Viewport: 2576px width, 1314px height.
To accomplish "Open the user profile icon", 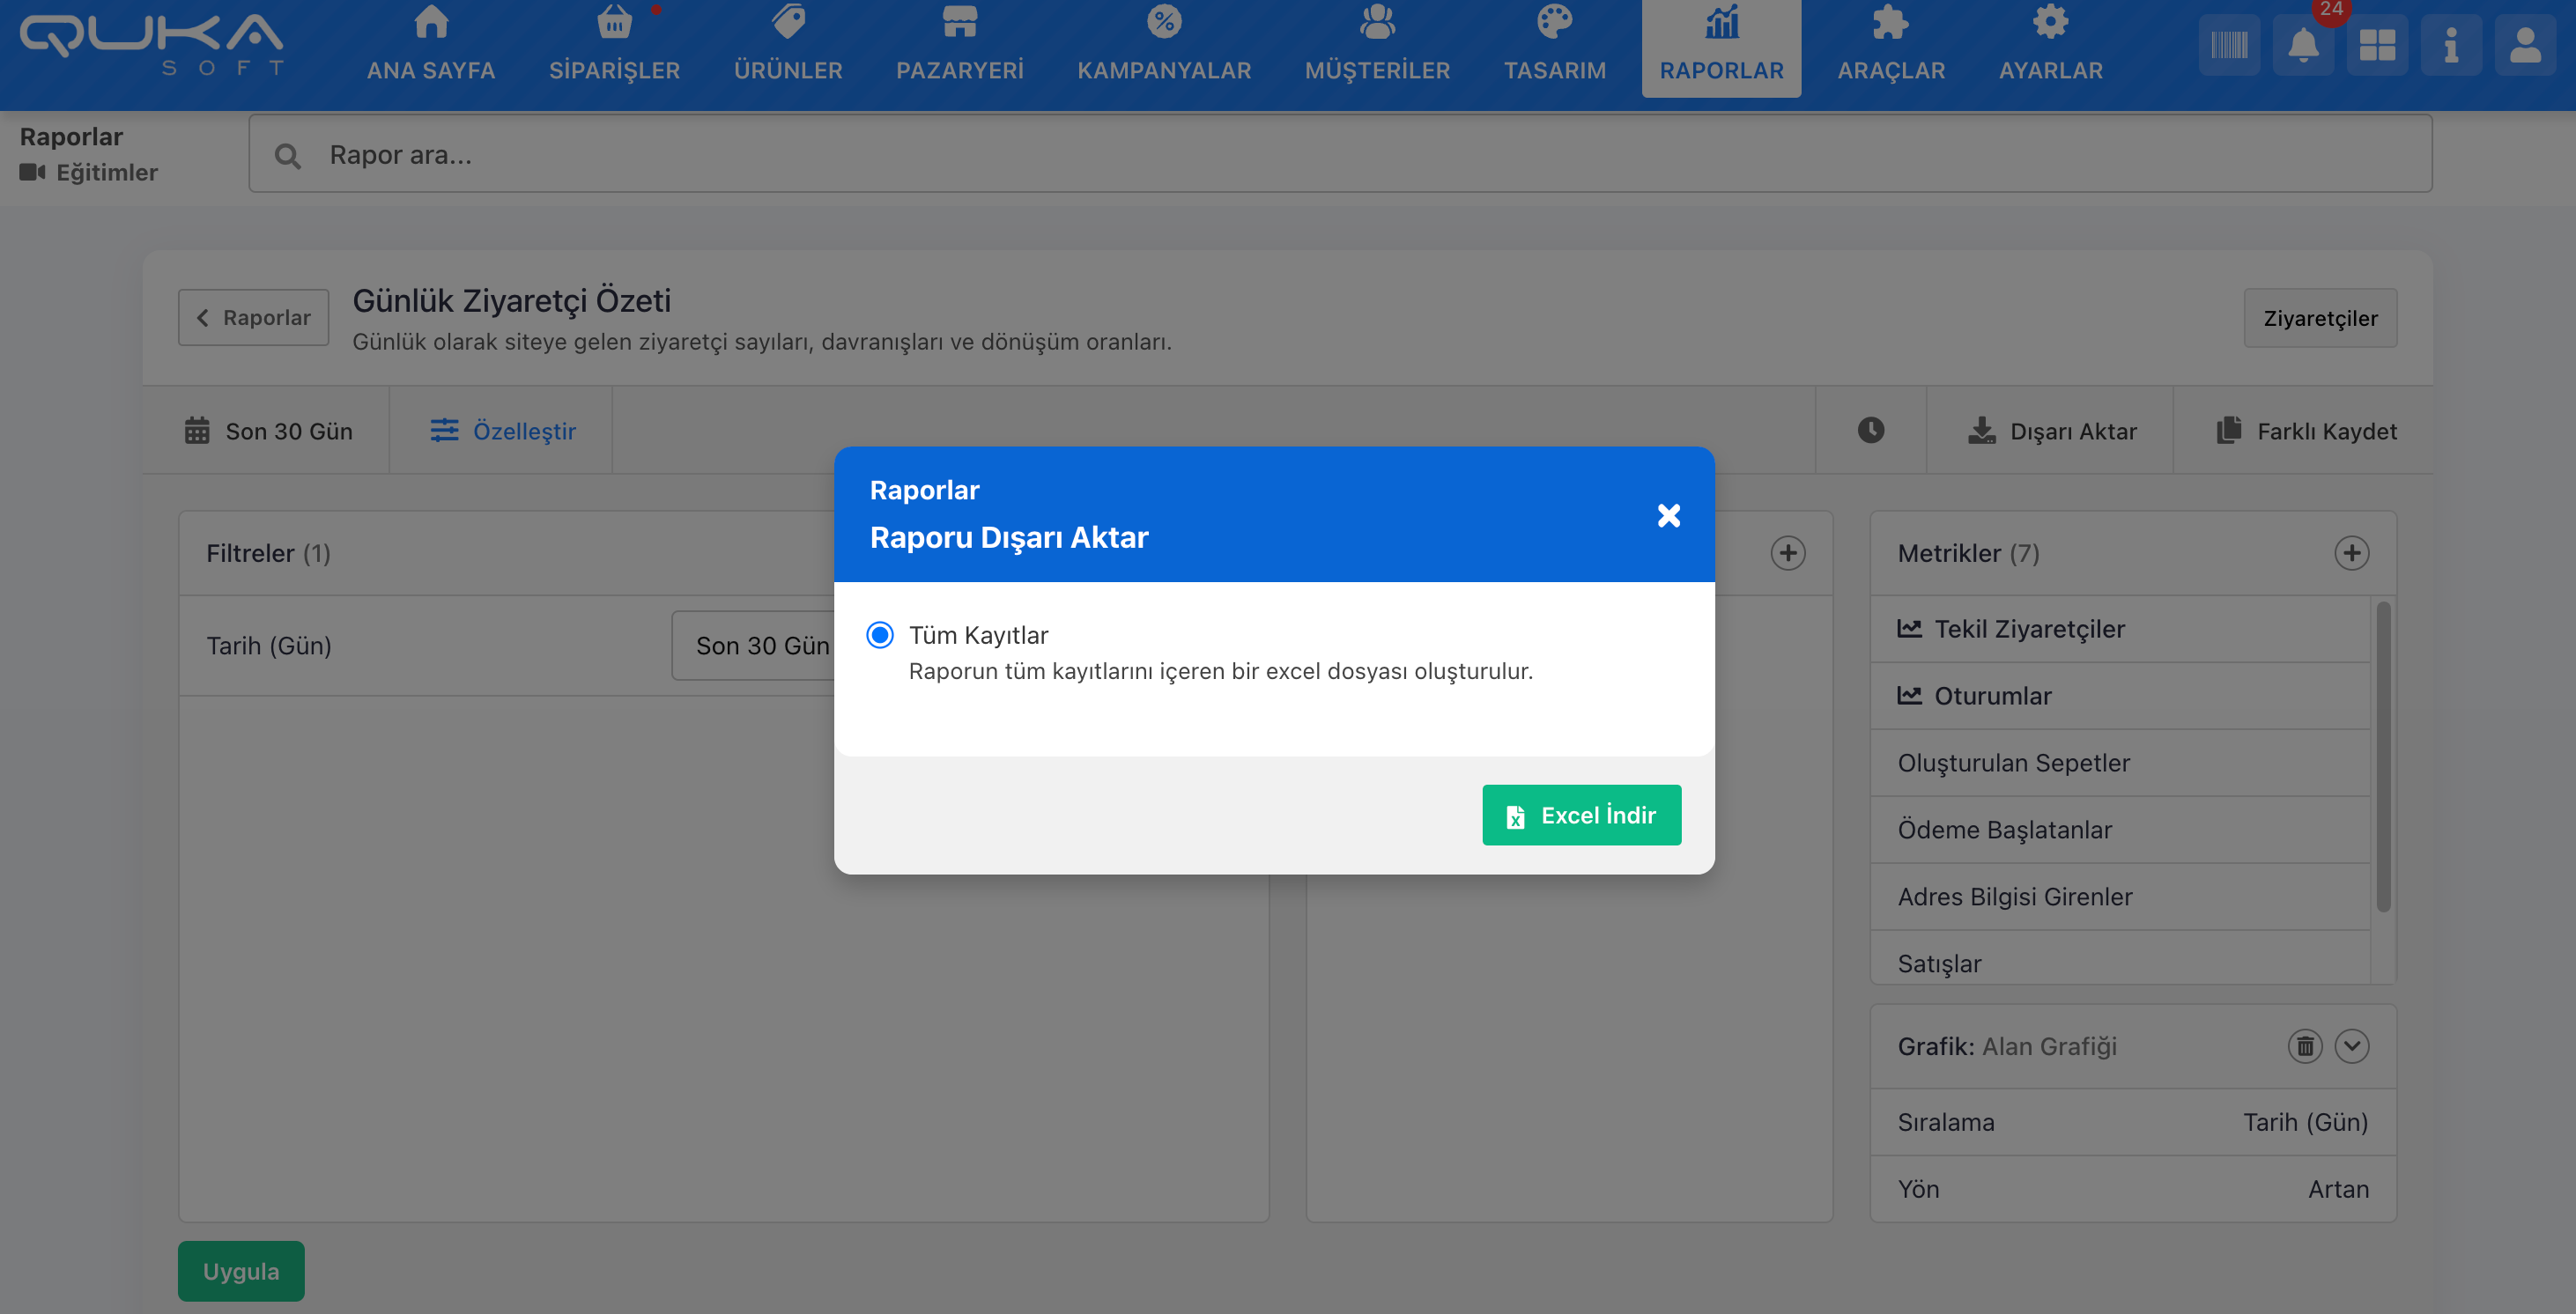I will click(2524, 45).
